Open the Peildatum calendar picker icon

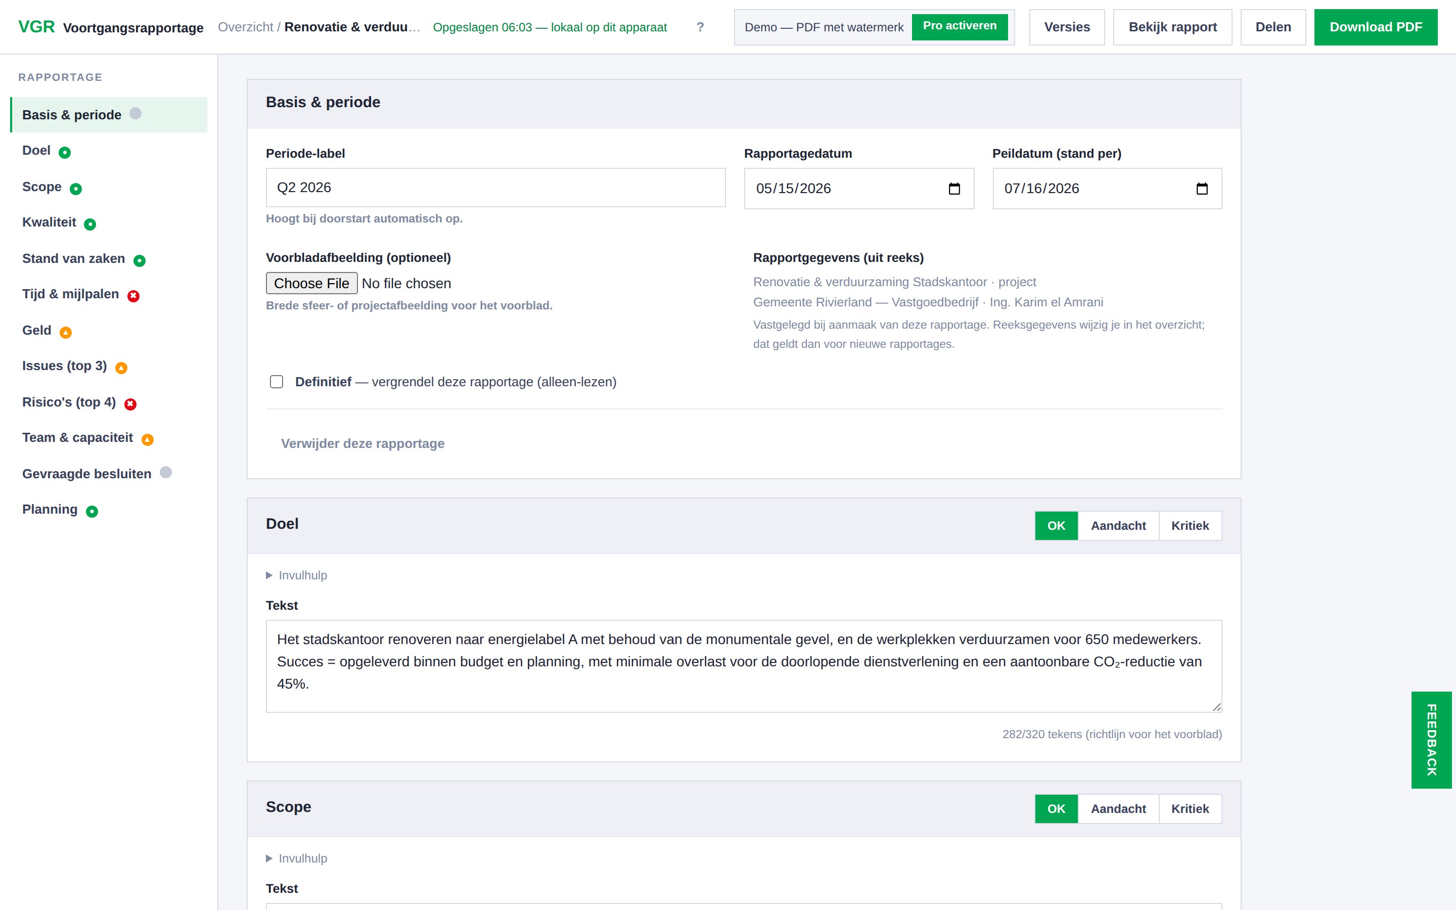tap(1202, 189)
